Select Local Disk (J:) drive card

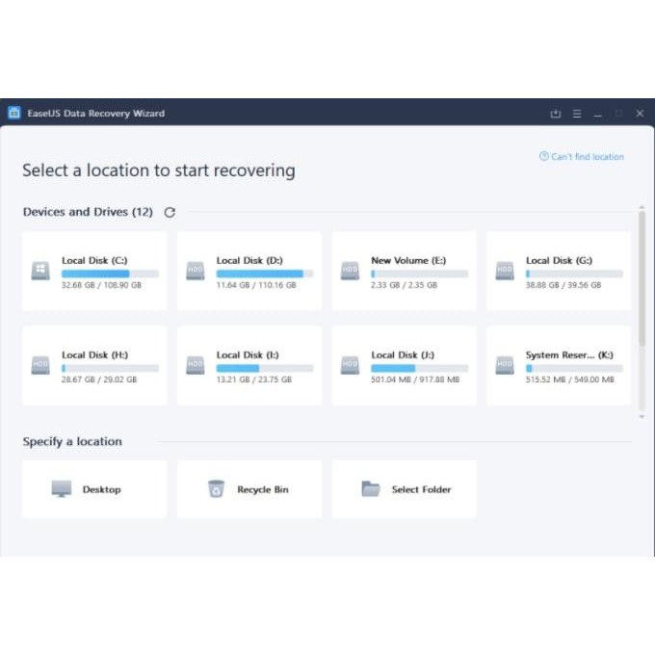pos(404,365)
